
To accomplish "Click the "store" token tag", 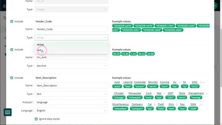I will 182,98.
